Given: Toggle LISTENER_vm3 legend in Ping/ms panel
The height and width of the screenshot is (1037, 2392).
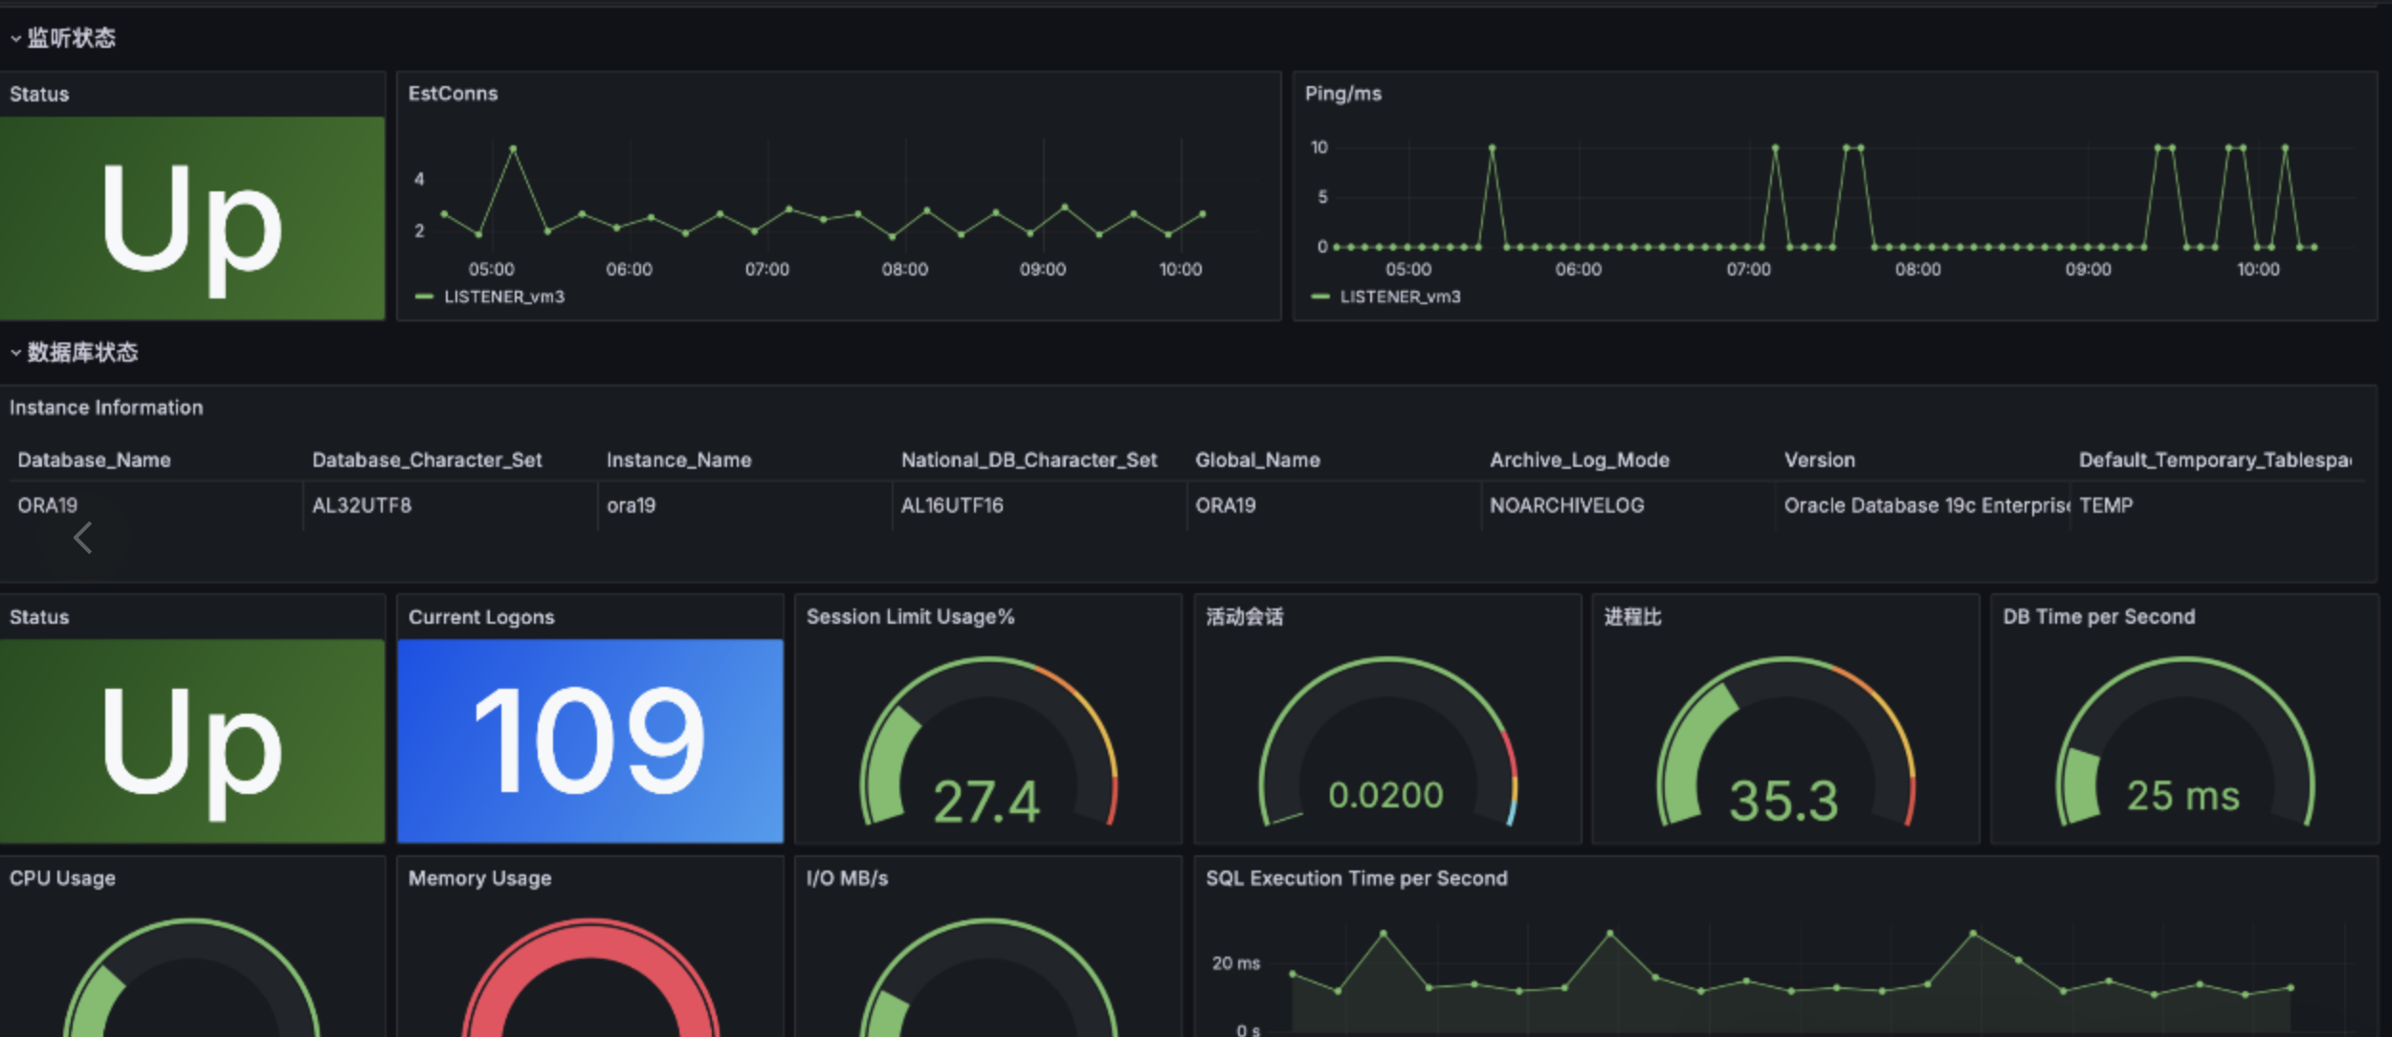Looking at the screenshot, I should click(x=1400, y=298).
